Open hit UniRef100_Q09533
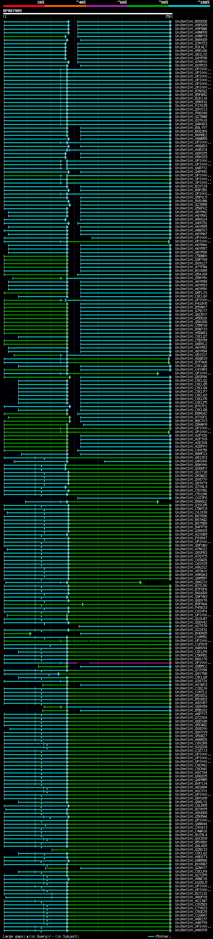Viewport: 213px width, 939px height. click(191, 66)
